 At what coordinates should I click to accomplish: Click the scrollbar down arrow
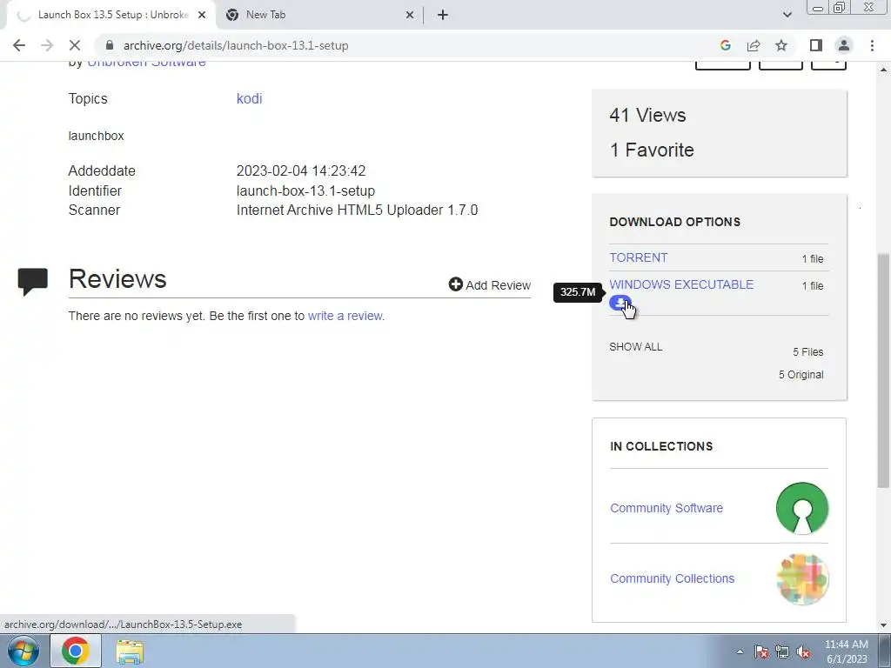click(883, 625)
